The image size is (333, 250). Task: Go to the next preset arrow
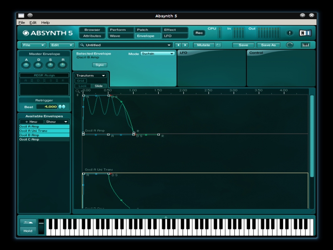(185, 45)
